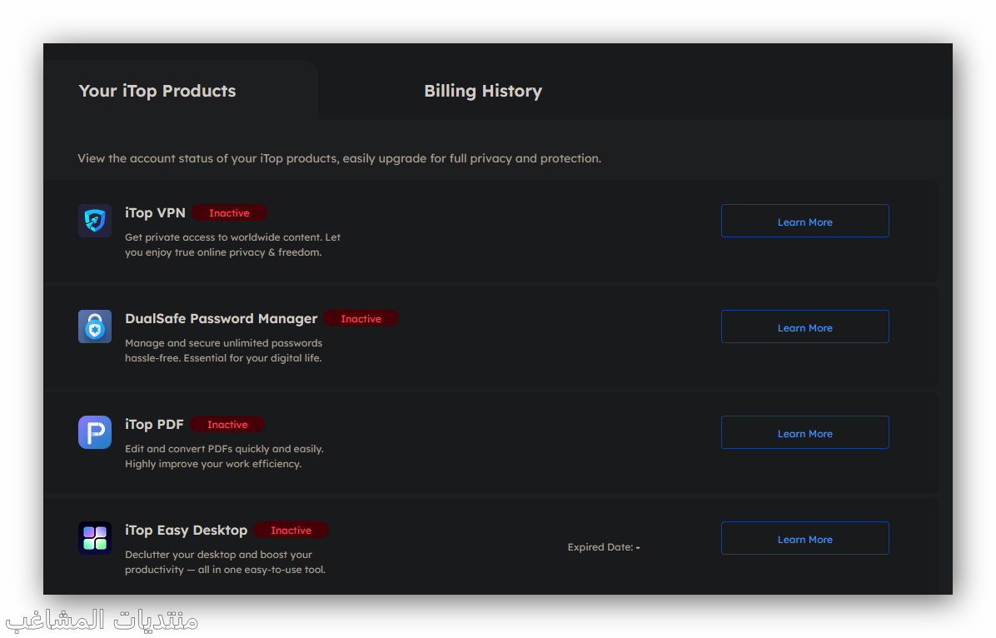Click the 'Declutter your desktop' description
Image resolution: width=996 pixels, height=638 pixels.
tap(225, 561)
